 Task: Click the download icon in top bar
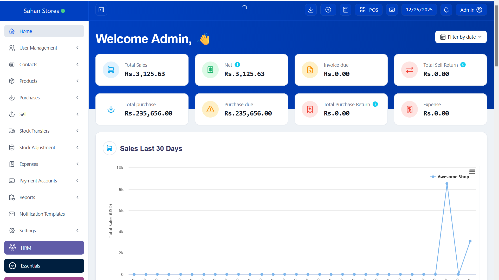coord(311,10)
